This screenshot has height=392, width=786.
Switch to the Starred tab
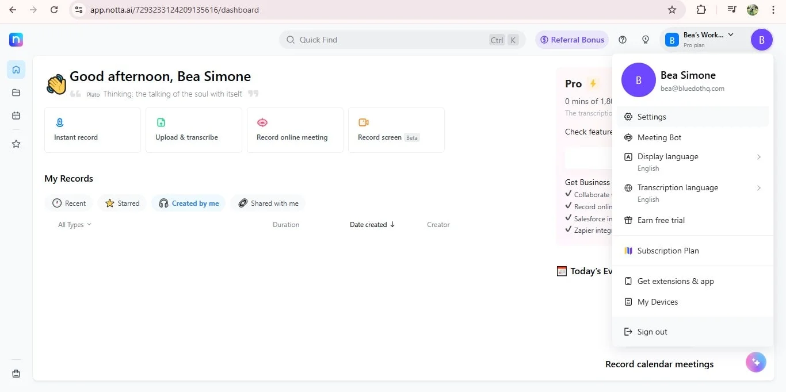122,203
